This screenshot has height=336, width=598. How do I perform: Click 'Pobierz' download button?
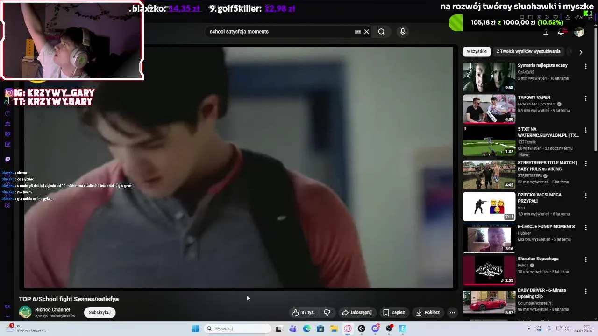tap(427, 313)
